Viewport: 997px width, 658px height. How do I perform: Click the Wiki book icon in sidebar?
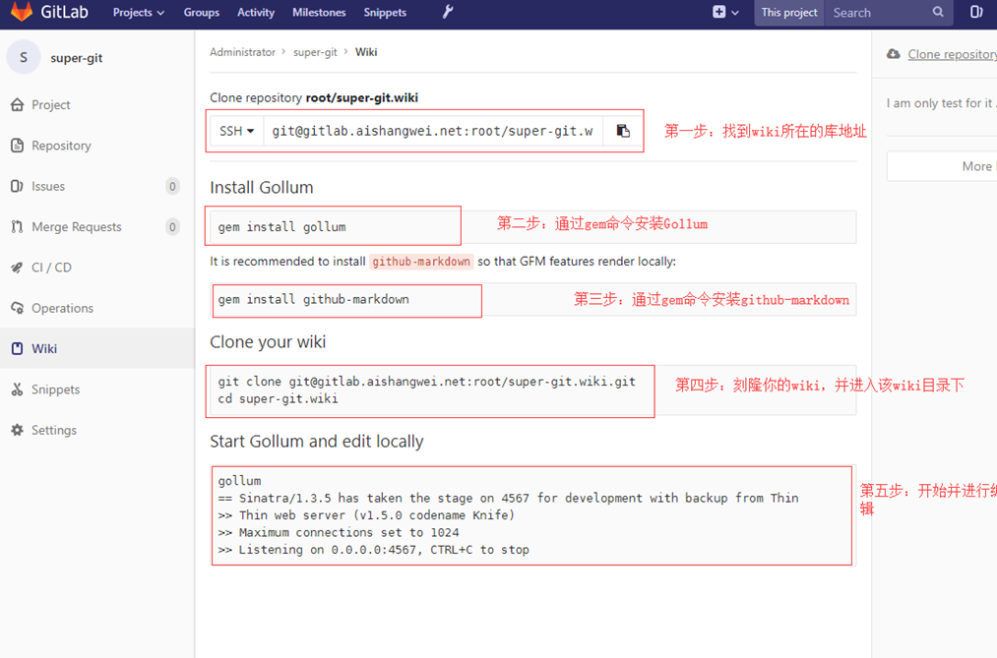coord(17,349)
